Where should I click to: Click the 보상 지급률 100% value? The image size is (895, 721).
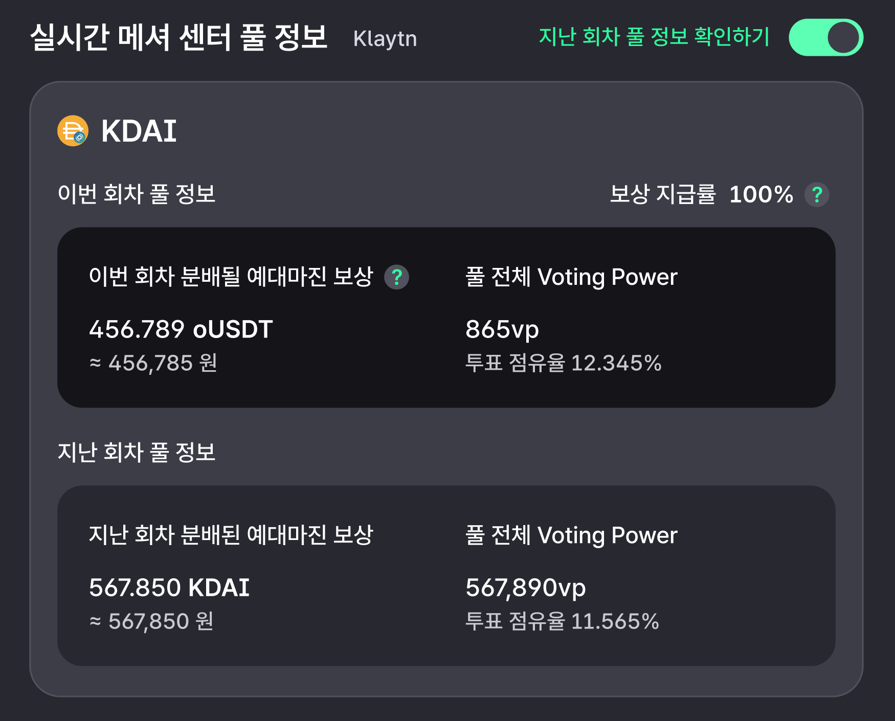761,194
